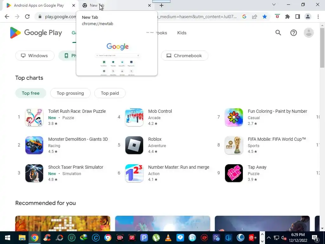Click Fun Coloring app icon
This screenshot has height=244, width=325.
click(234, 117)
